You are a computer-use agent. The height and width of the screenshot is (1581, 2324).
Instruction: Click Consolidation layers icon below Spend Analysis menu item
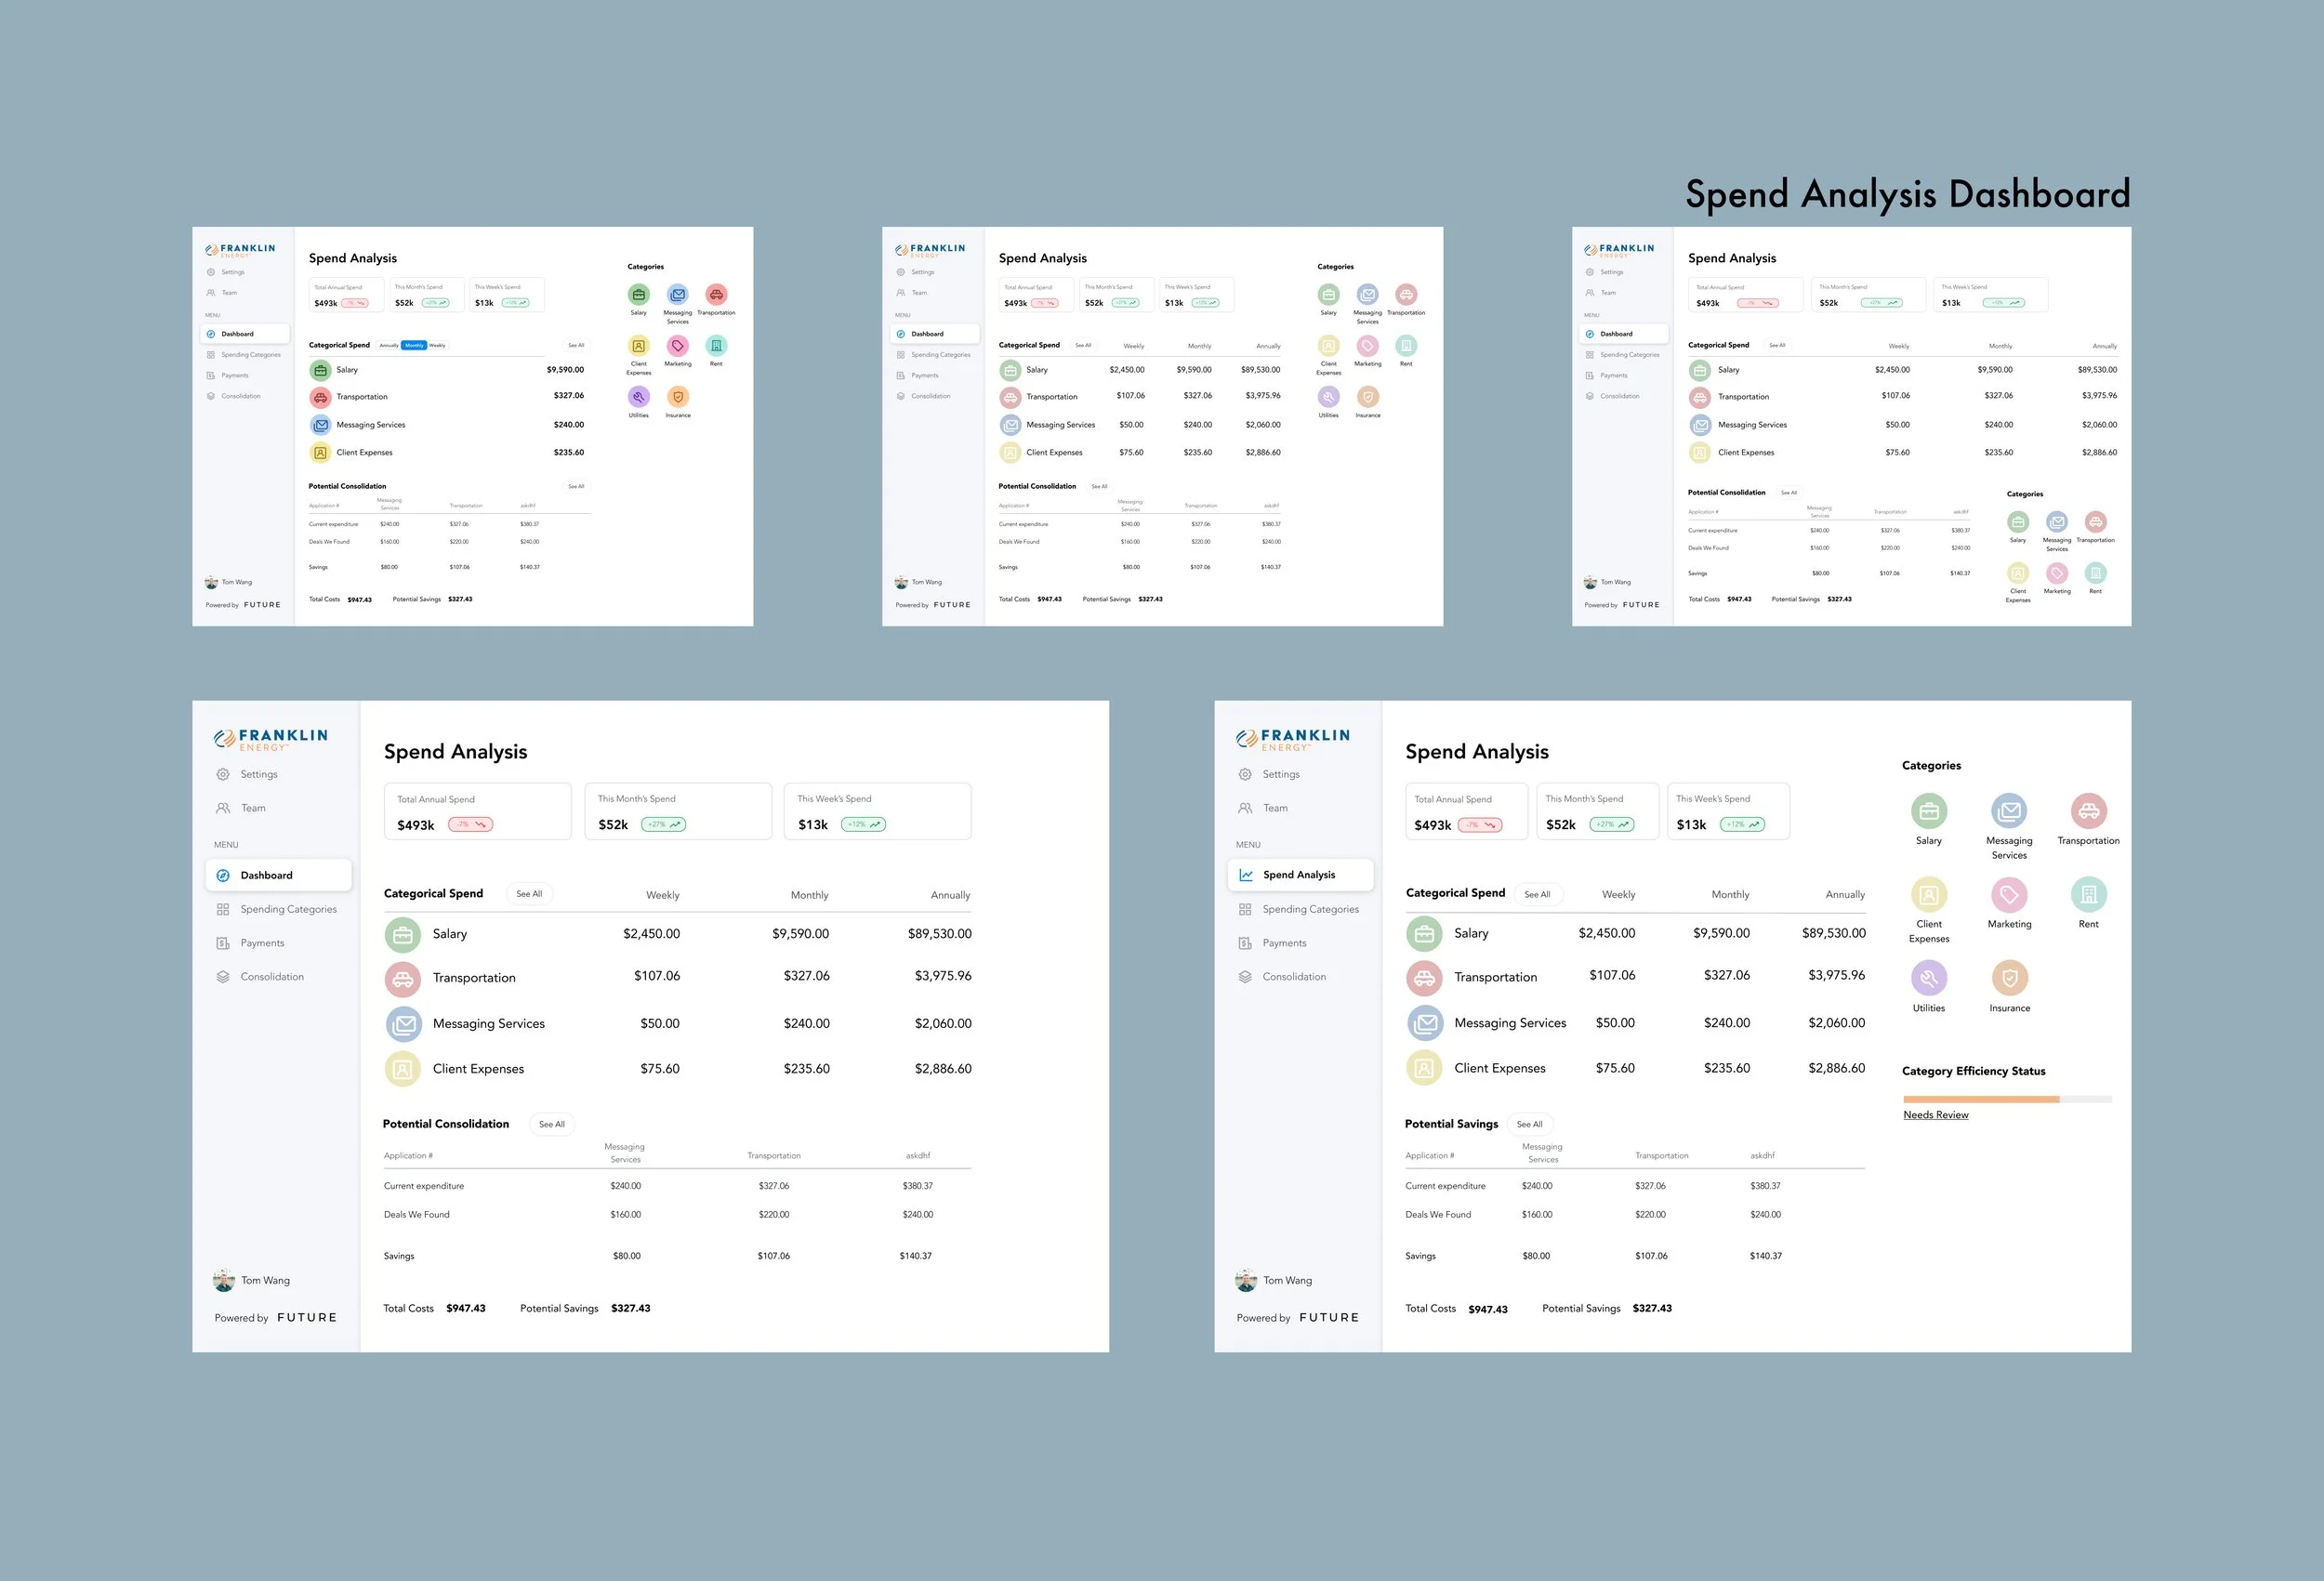[1245, 977]
